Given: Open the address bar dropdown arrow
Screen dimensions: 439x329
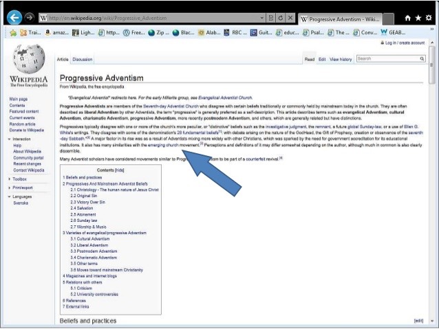Looking at the screenshot, I should coord(261,18).
